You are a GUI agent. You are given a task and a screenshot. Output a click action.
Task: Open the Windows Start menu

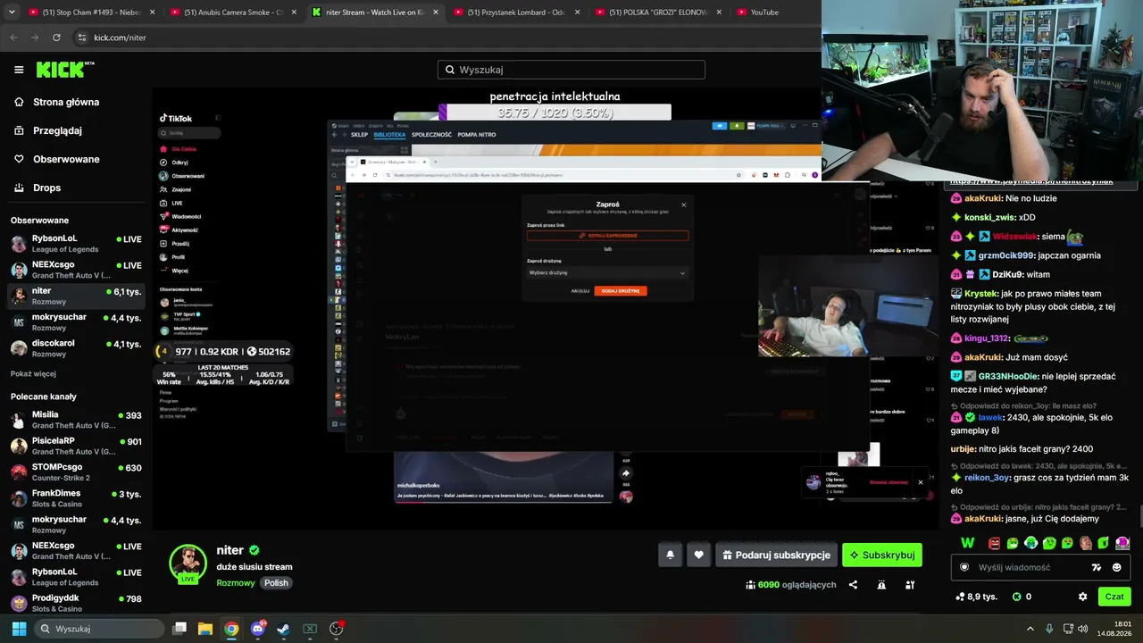[x=19, y=629]
